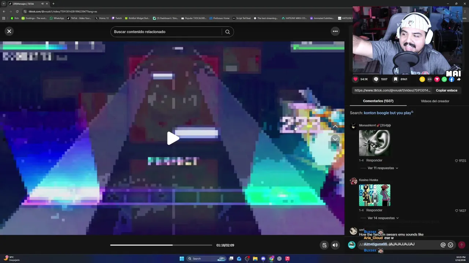Switch to Videos del creador tab
This screenshot has width=469, height=263.
click(435, 101)
